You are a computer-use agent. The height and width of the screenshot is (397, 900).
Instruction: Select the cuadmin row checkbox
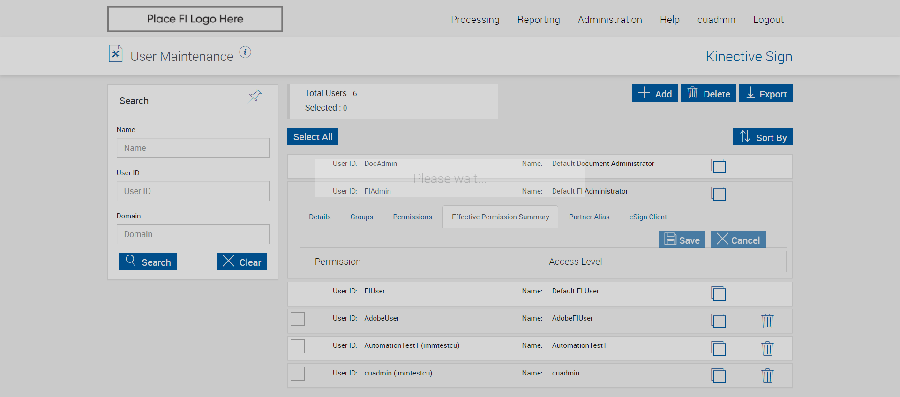point(298,374)
